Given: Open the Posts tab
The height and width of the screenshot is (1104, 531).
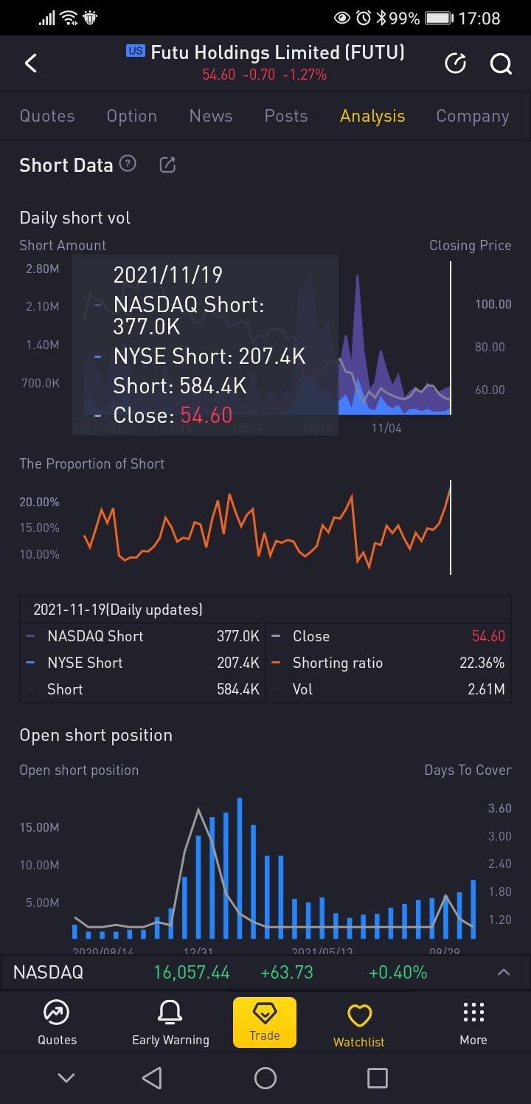Looking at the screenshot, I should tap(286, 116).
